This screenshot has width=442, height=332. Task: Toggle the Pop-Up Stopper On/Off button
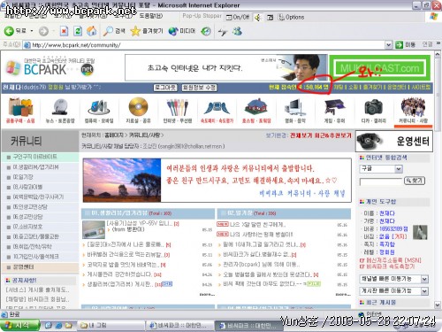(237, 17)
